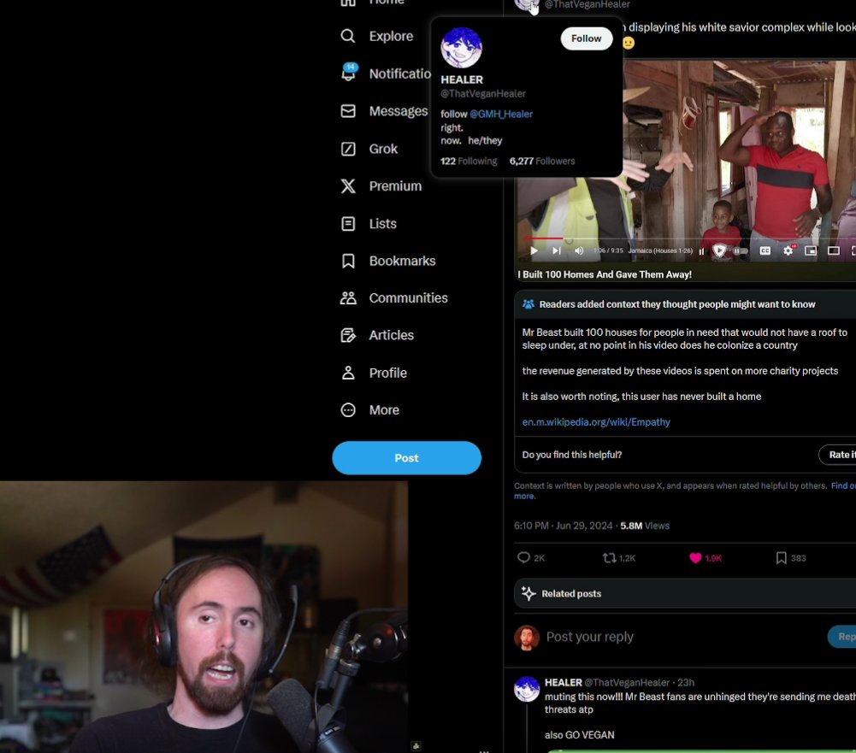Click the Related posts sparkle icon
This screenshot has width=856, height=753.
(528, 593)
